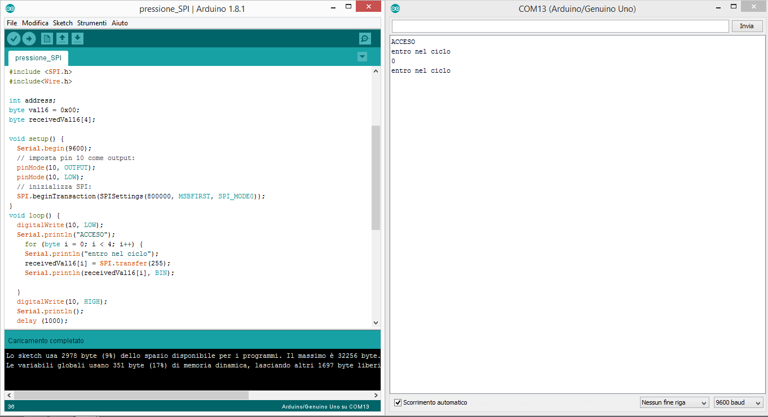This screenshot has height=417, width=768.
Task: Click the line number 36 in status bar
Action: pos(11,407)
